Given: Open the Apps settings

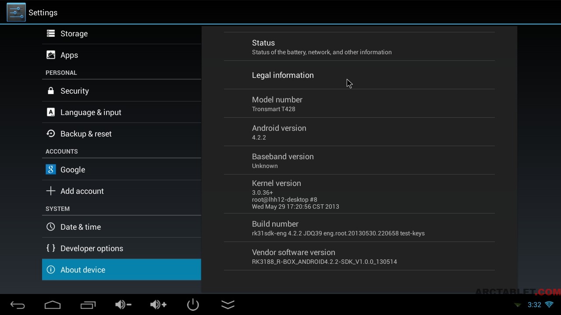Looking at the screenshot, I should click(69, 55).
